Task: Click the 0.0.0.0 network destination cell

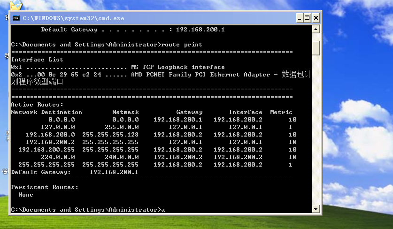Action: tap(62, 120)
